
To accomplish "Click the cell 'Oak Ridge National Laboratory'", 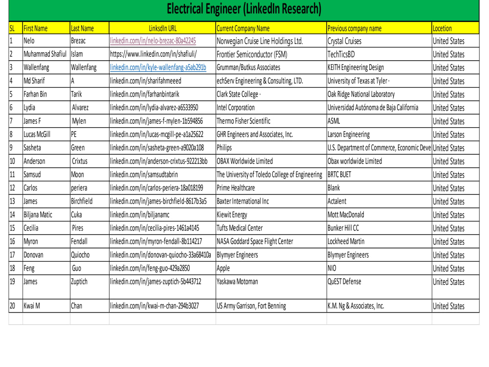I will [379, 94].
